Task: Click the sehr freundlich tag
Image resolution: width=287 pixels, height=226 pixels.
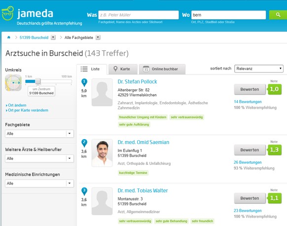Action: [203, 221]
